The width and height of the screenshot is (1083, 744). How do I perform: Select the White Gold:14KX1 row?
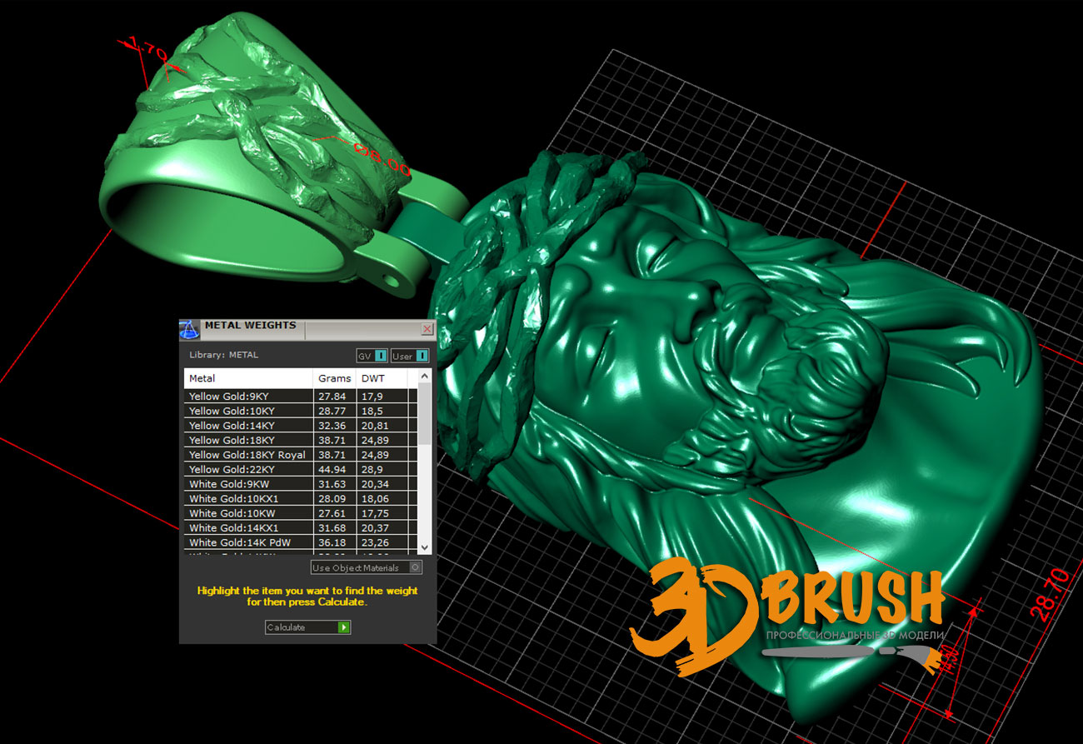pos(301,527)
